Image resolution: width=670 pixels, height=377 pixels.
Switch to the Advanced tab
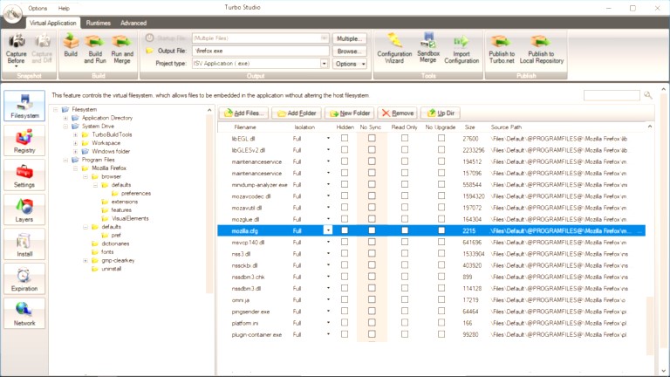click(x=133, y=23)
